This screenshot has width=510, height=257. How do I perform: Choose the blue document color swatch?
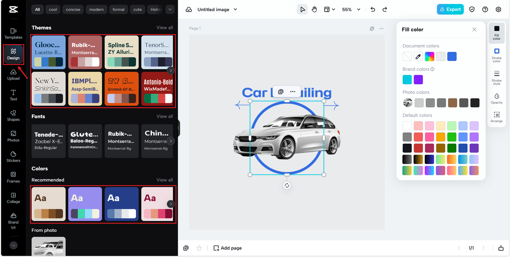coord(452,56)
